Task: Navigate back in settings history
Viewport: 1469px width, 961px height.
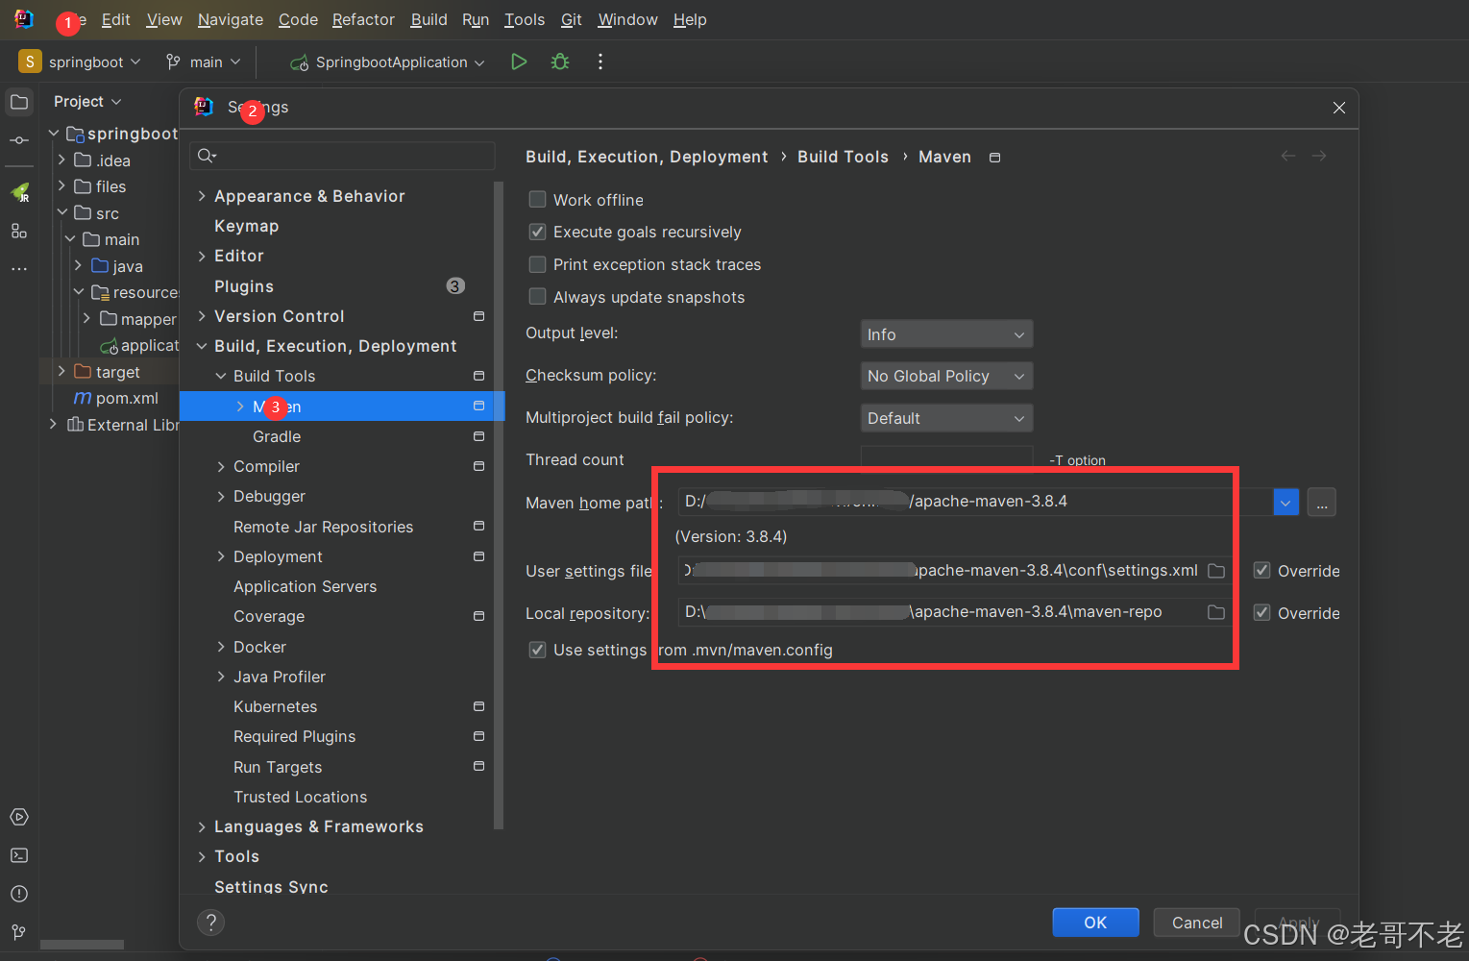Action: (1288, 156)
